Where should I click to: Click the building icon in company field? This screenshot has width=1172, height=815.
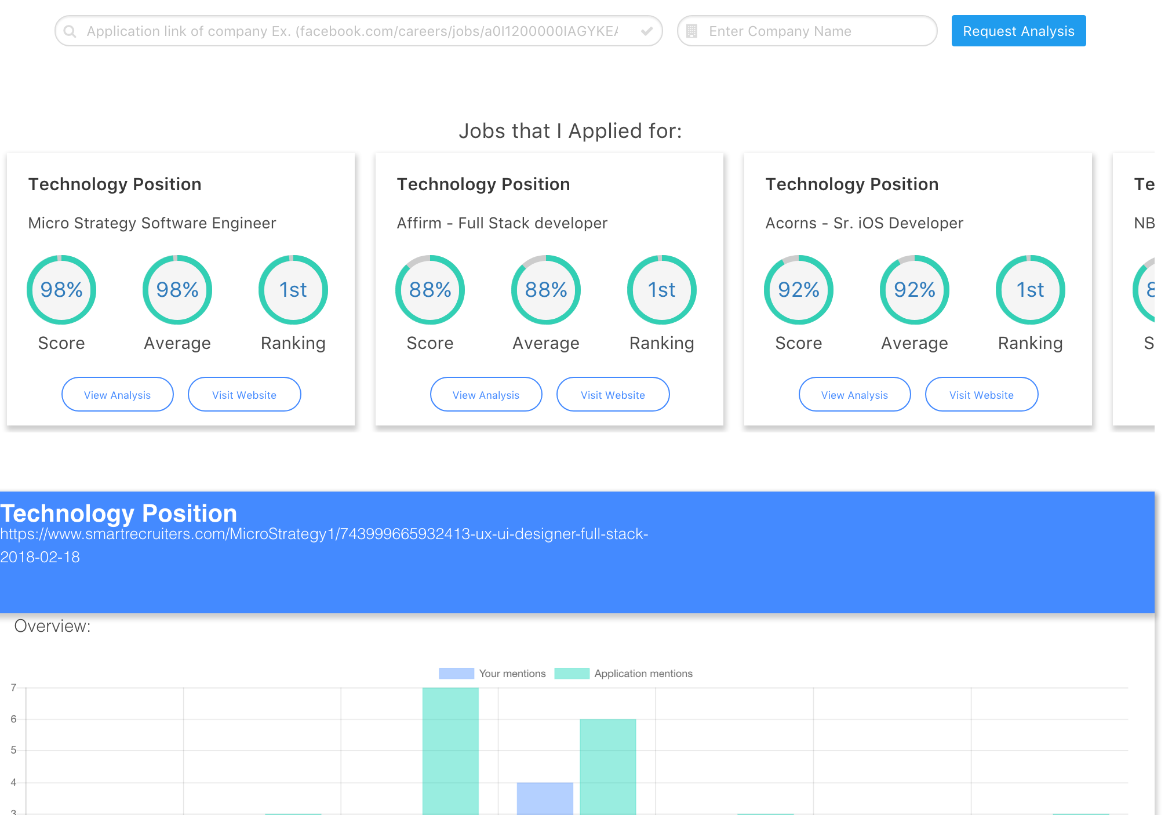coord(691,31)
